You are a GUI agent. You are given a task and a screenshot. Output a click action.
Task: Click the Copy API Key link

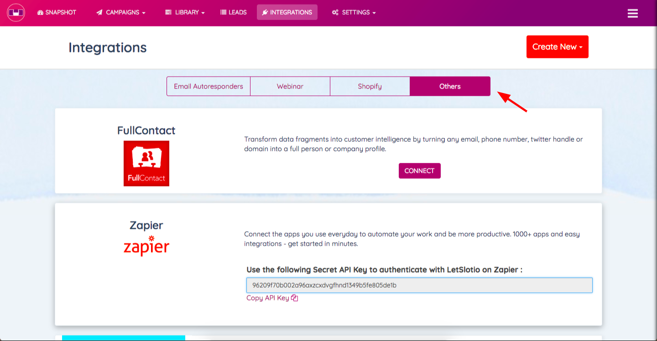[x=272, y=298]
